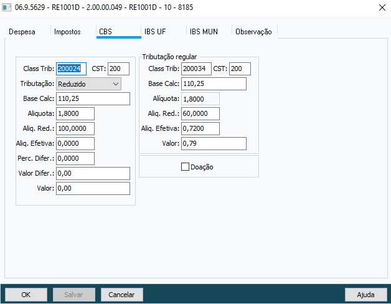The width and height of the screenshot is (391, 304).
Task: Click the 'Perc. Difer.:' label
Action: (36, 158)
